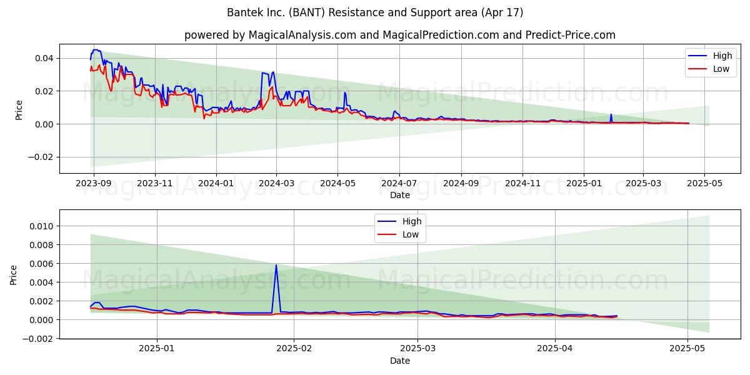Click the top chart 'Price' y-axis label
The width and height of the screenshot is (750, 375).
19,109
